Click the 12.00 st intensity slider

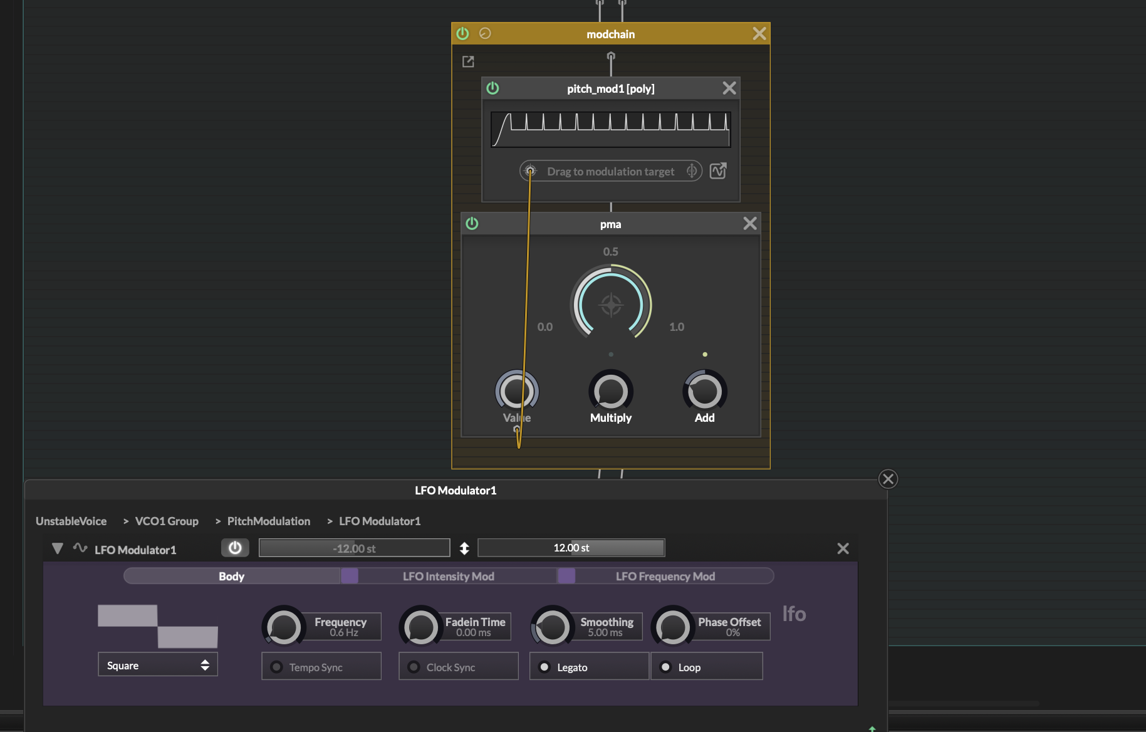(571, 548)
